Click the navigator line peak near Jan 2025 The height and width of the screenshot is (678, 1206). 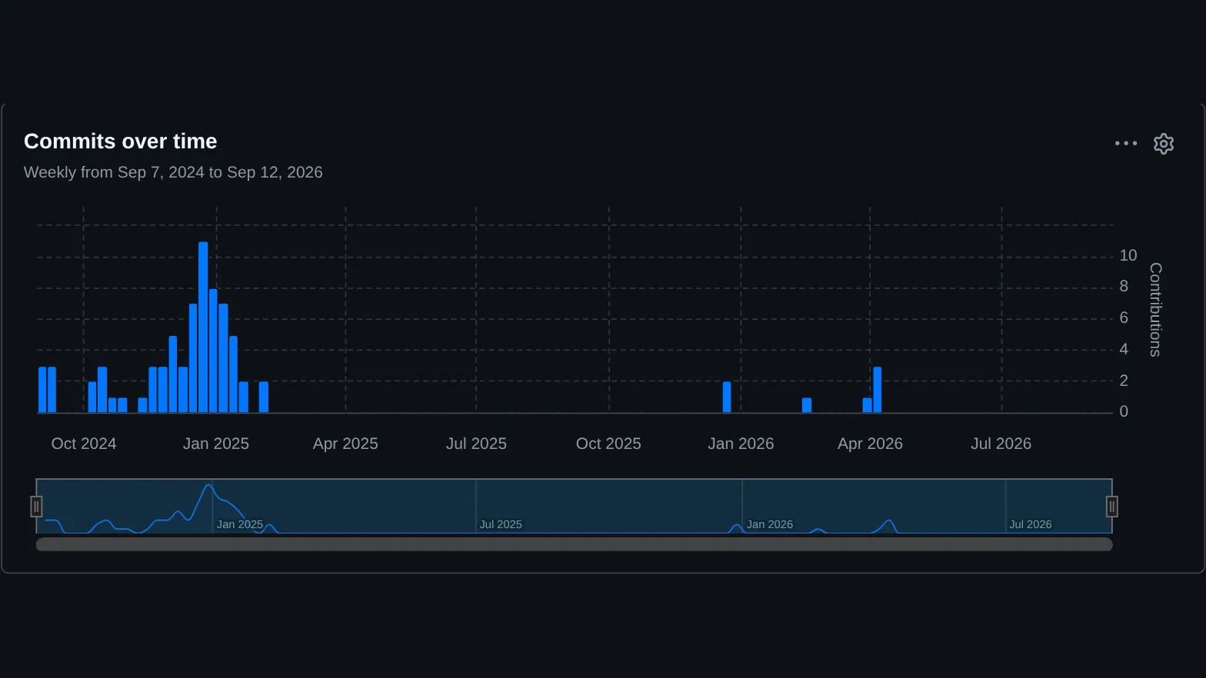tap(208, 485)
